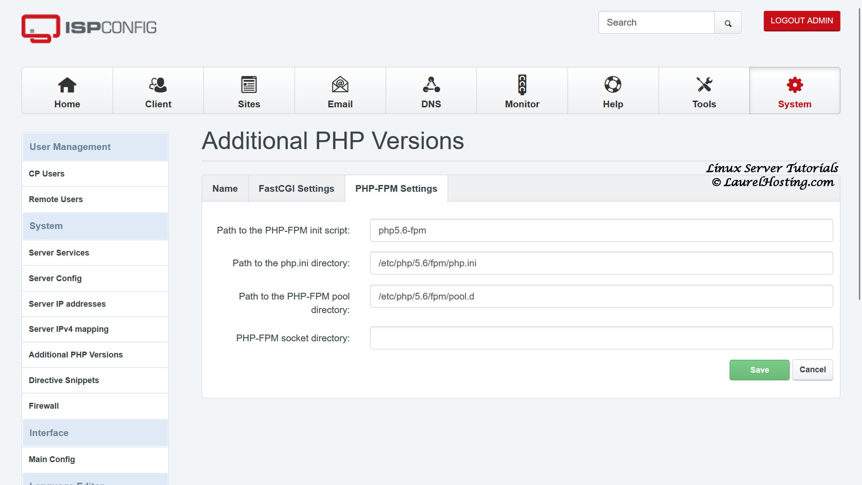Click the search magnifier button
Screen dimensions: 862x485
point(728,22)
